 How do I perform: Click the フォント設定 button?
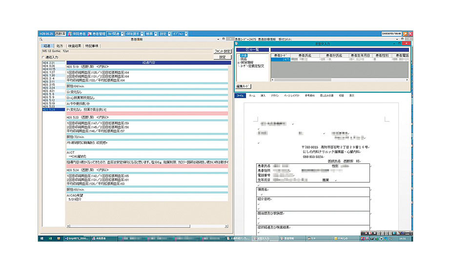222,51
